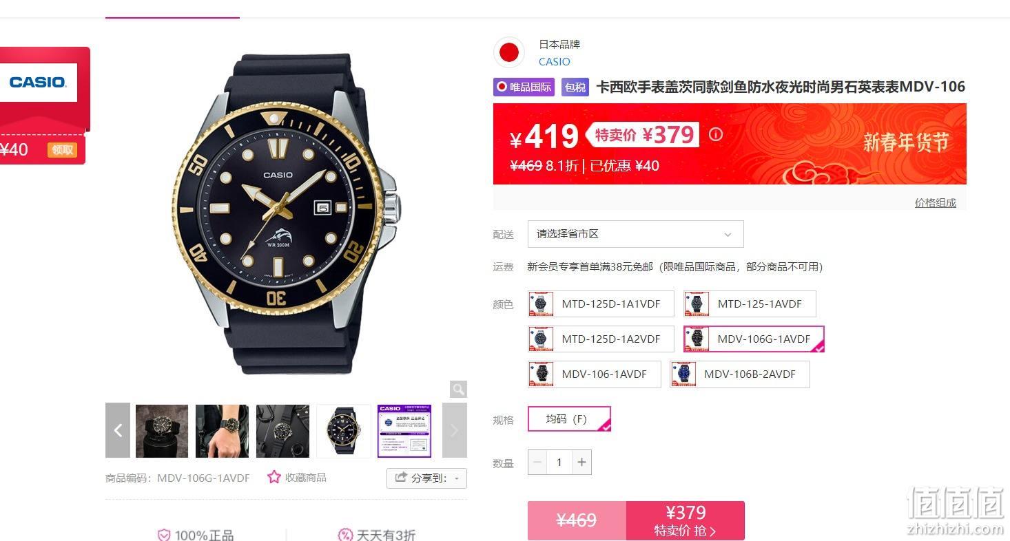Click the price info circle icon

click(716, 134)
